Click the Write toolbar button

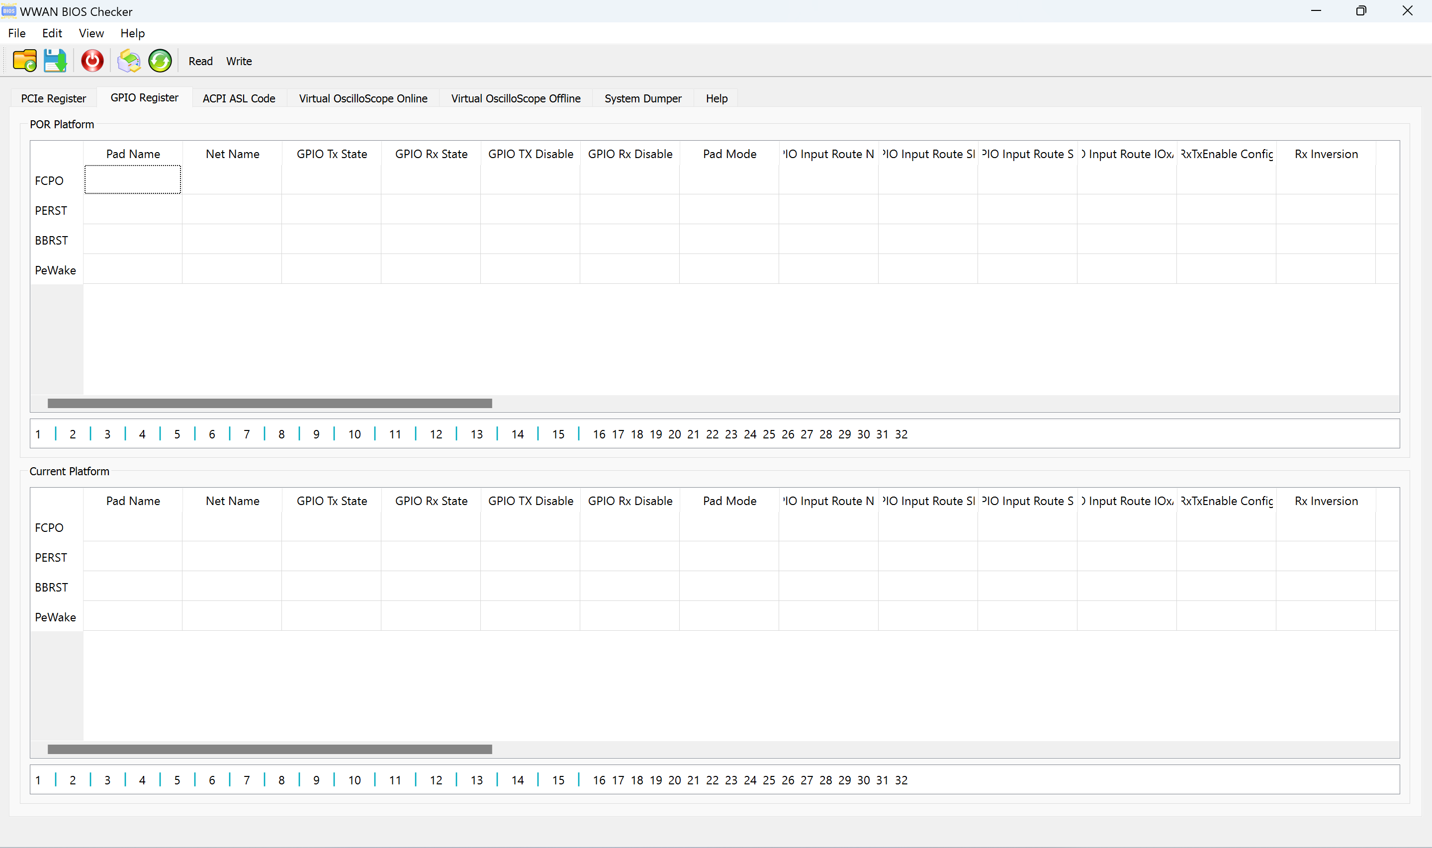[x=239, y=61]
